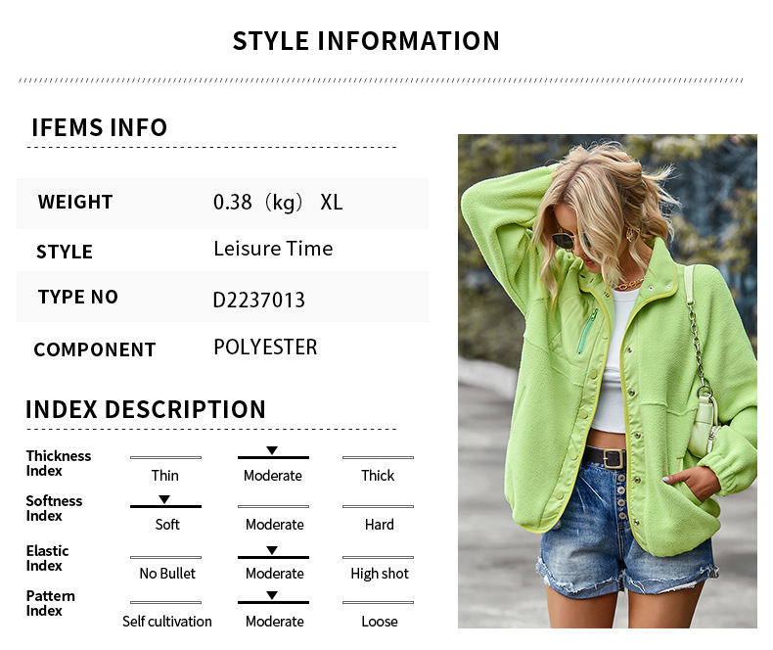
Task: Click the POLYESTER component value
Action: (x=265, y=348)
